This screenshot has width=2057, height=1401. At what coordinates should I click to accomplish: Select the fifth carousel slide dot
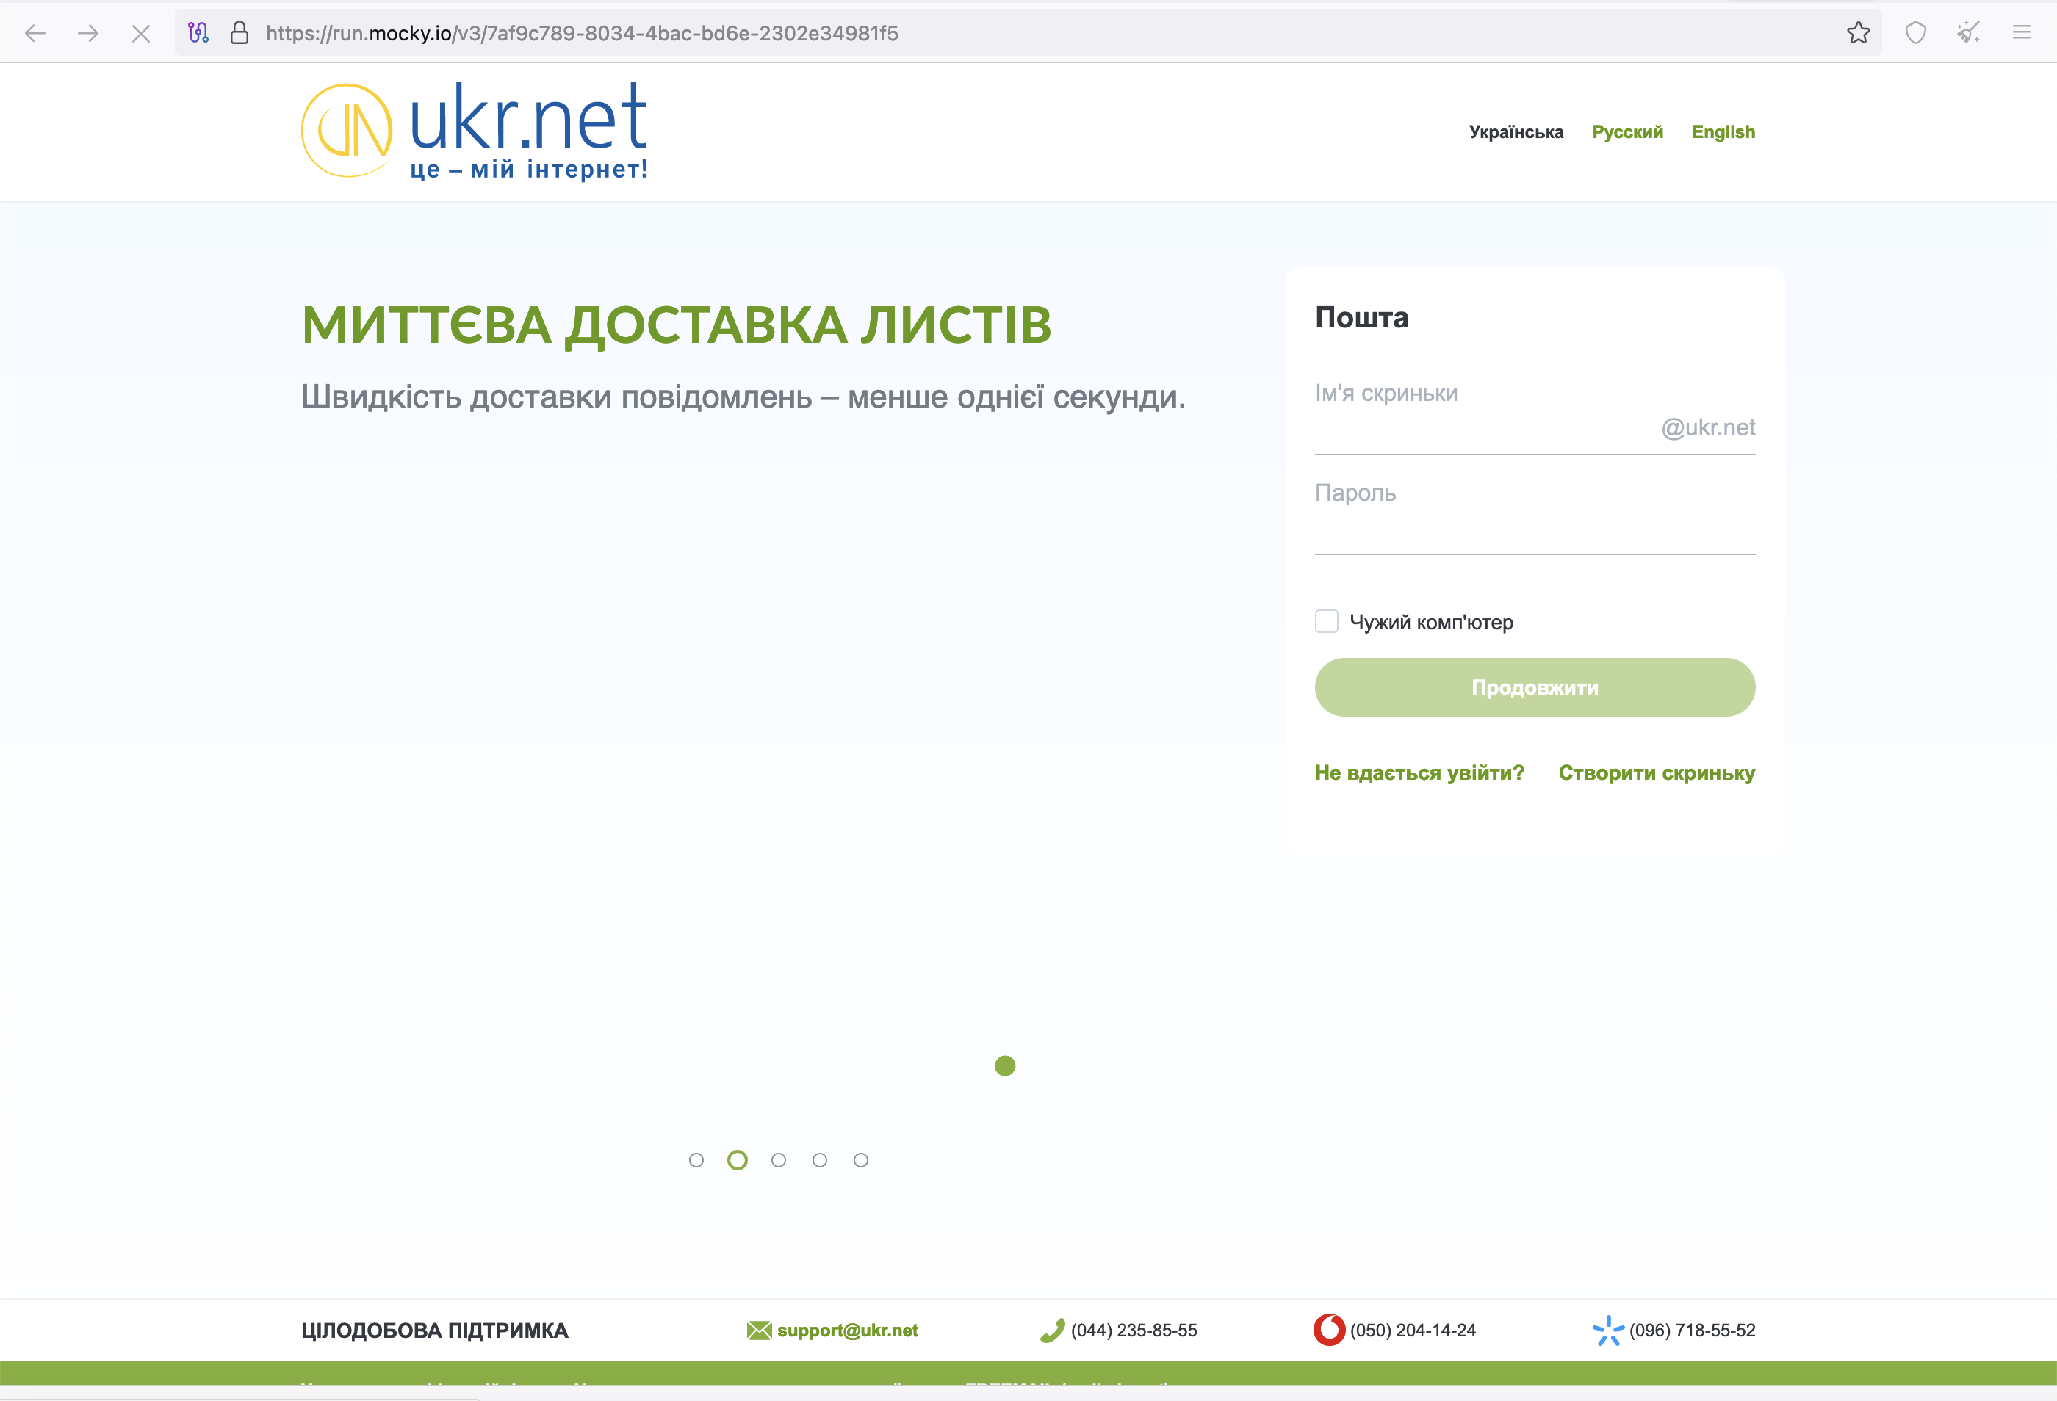pyautogui.click(x=860, y=1160)
